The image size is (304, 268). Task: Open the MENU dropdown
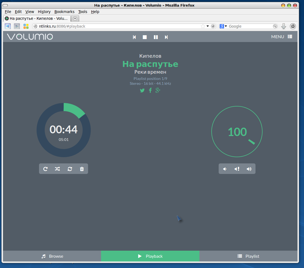[282, 37]
